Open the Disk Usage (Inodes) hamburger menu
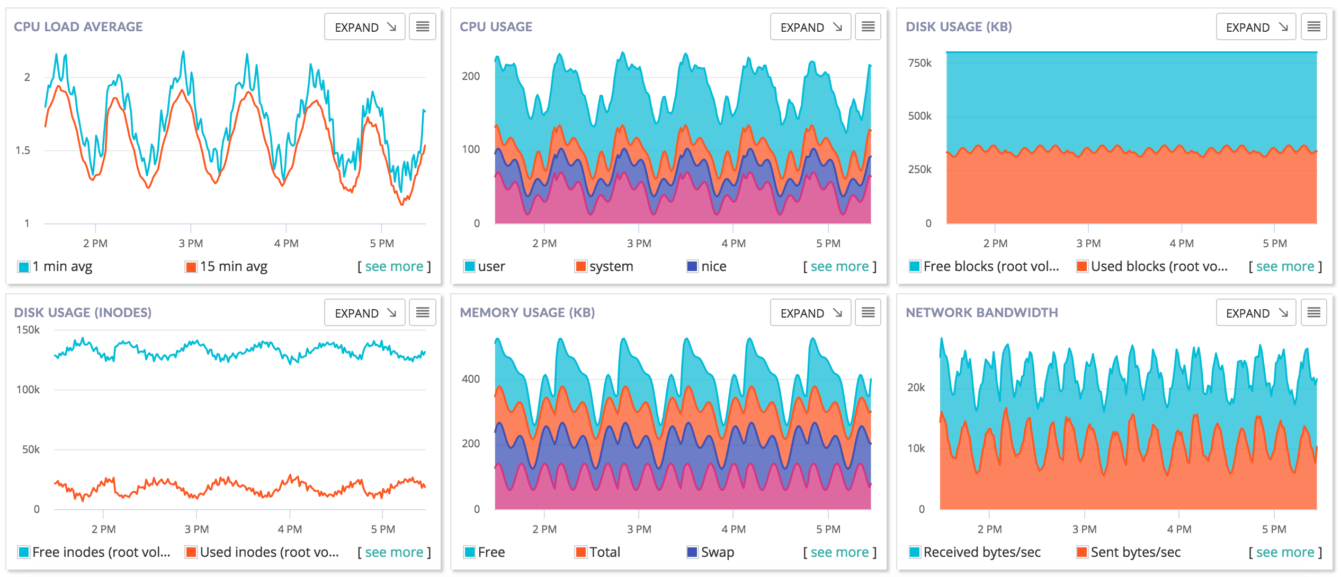Viewport: 1341px width, 577px height. click(x=422, y=313)
